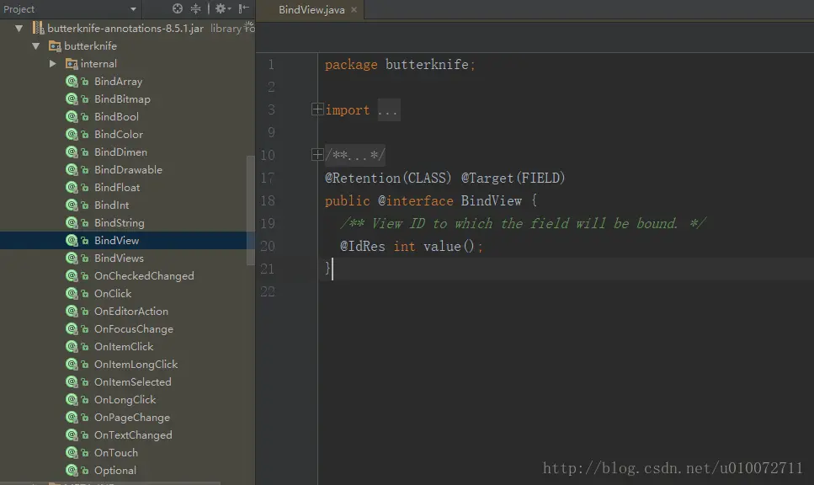Click the BindDimen annotation icon
This screenshot has width=814, height=485.
(72, 152)
